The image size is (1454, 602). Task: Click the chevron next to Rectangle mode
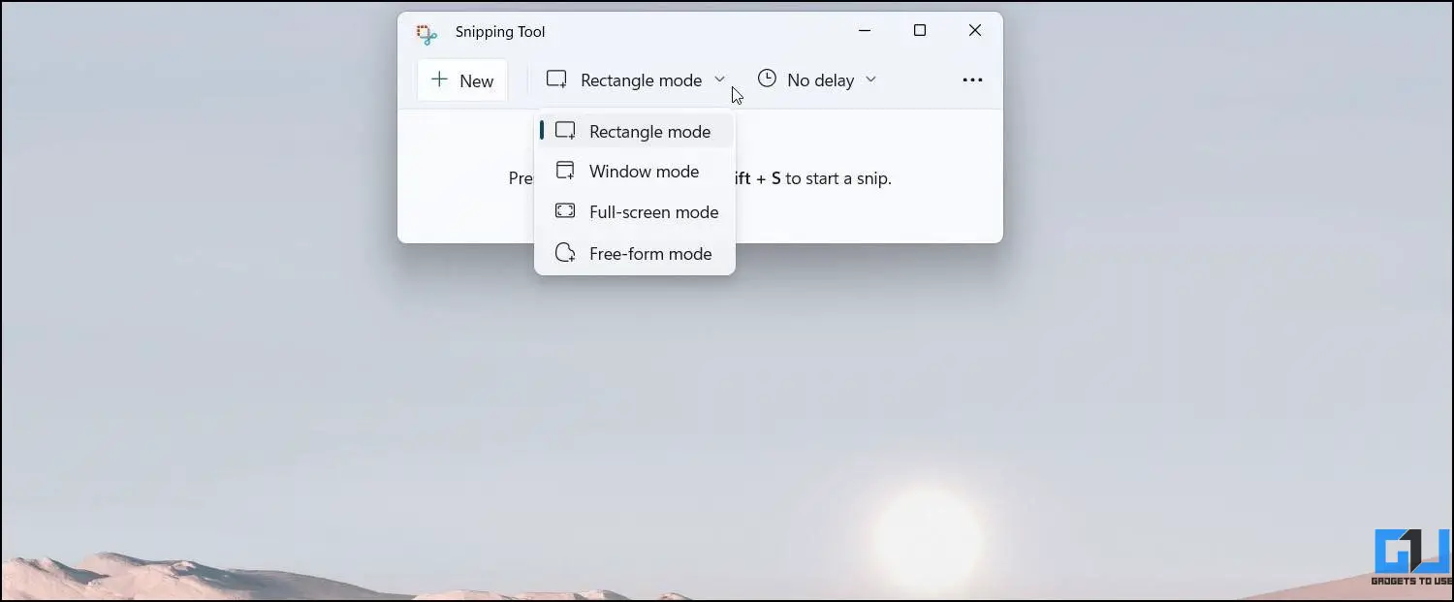click(x=719, y=79)
